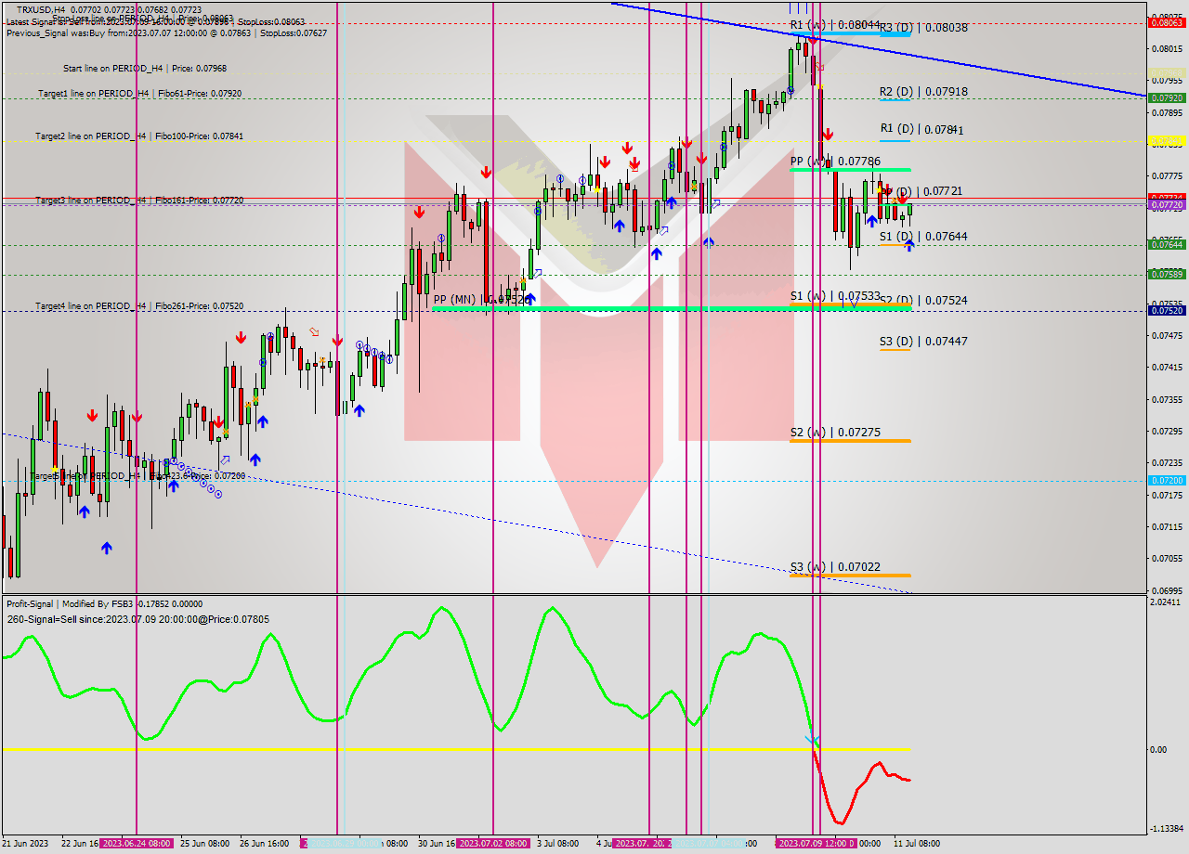
Task: Click the R3 (D) 0.08038 pivot label
Action: [x=923, y=28]
